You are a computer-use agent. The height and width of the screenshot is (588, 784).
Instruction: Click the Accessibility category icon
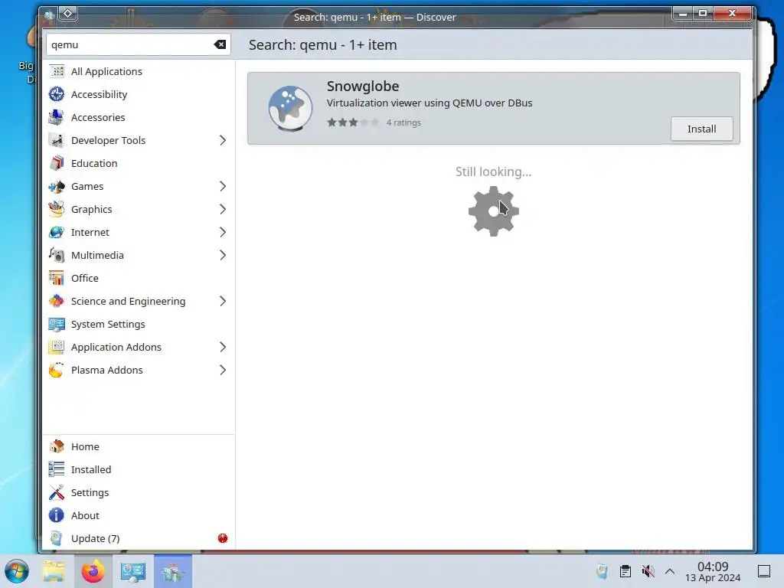pyautogui.click(x=57, y=94)
